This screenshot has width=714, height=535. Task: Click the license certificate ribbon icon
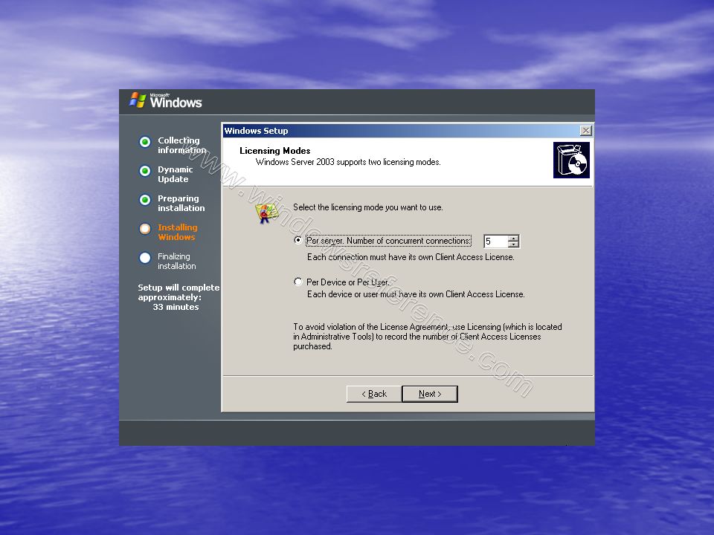(266, 213)
